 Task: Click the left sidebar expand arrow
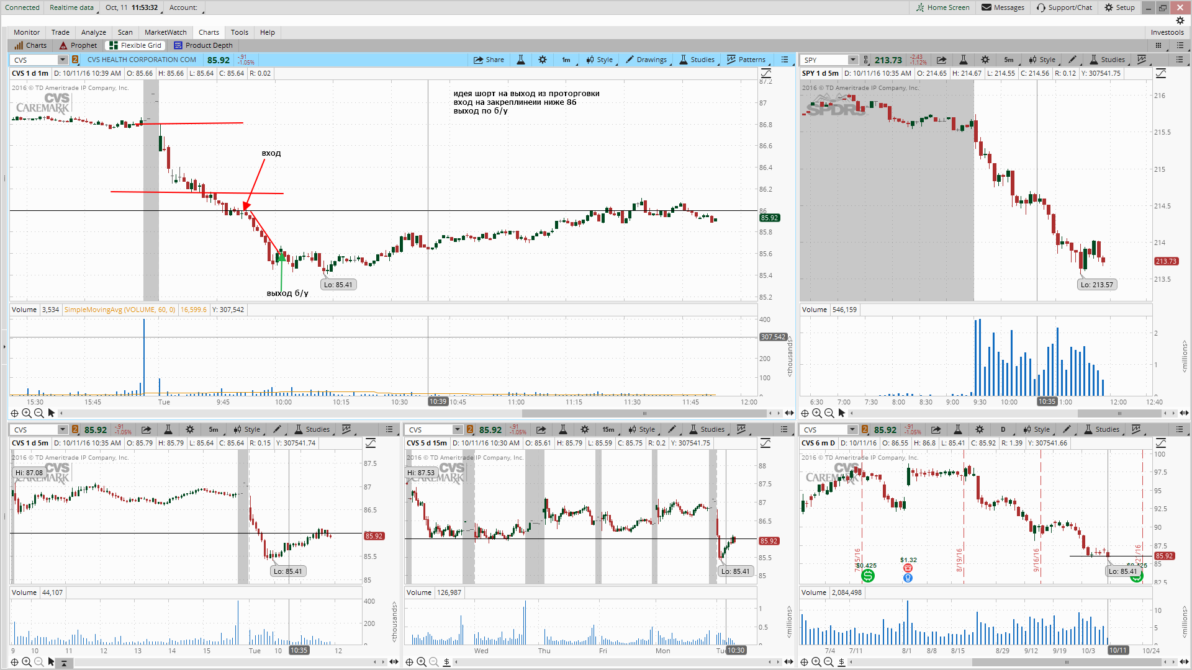[x=4, y=346]
